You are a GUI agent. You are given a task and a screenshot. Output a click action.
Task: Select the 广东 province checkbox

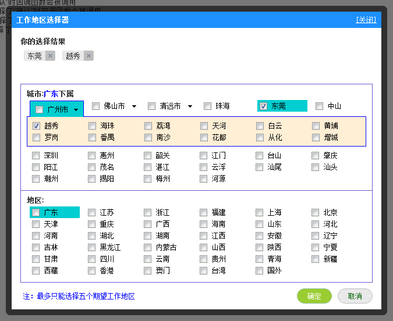coord(36,212)
